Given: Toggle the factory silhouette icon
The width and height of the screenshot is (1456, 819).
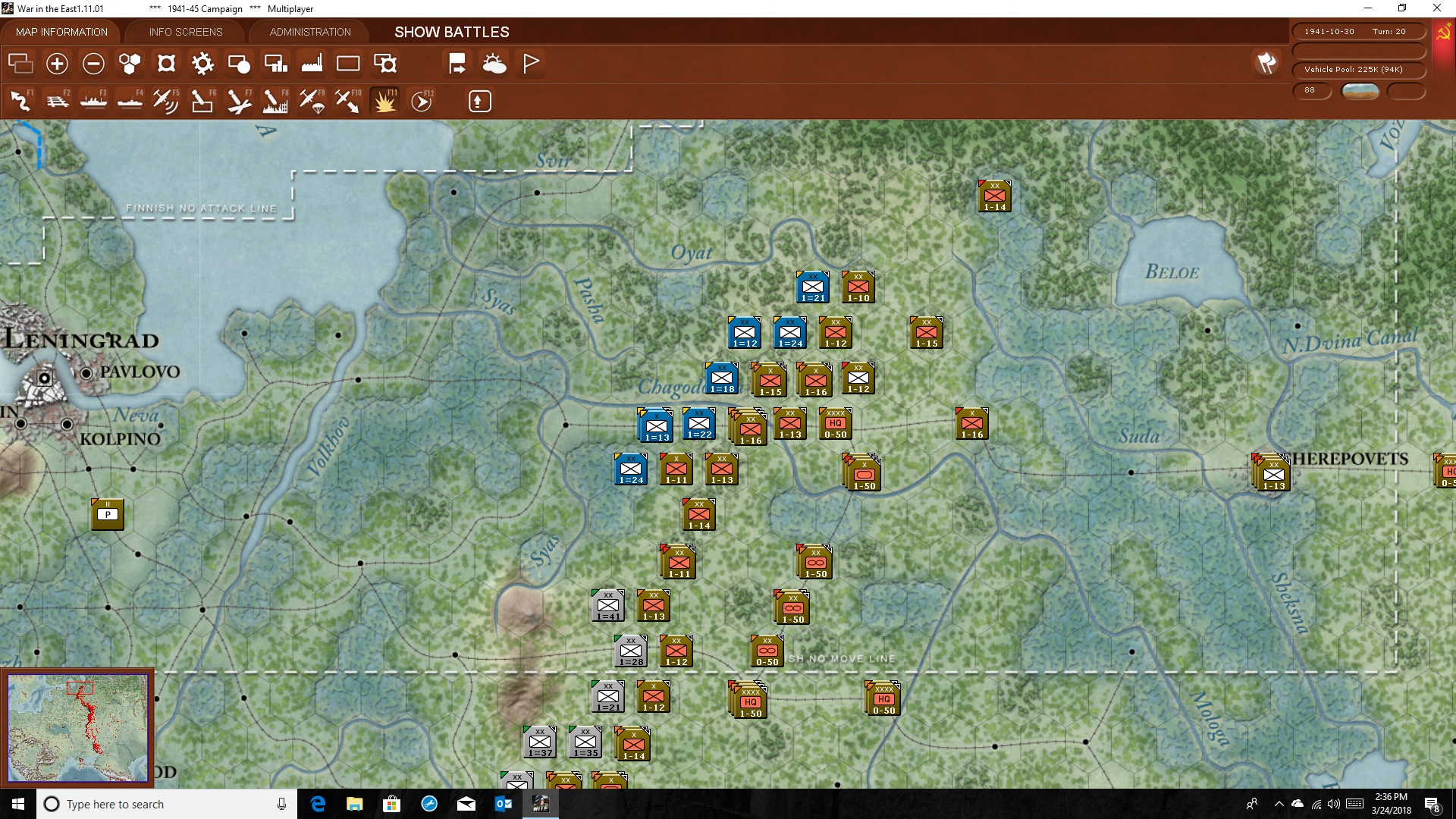Looking at the screenshot, I should coord(312,64).
